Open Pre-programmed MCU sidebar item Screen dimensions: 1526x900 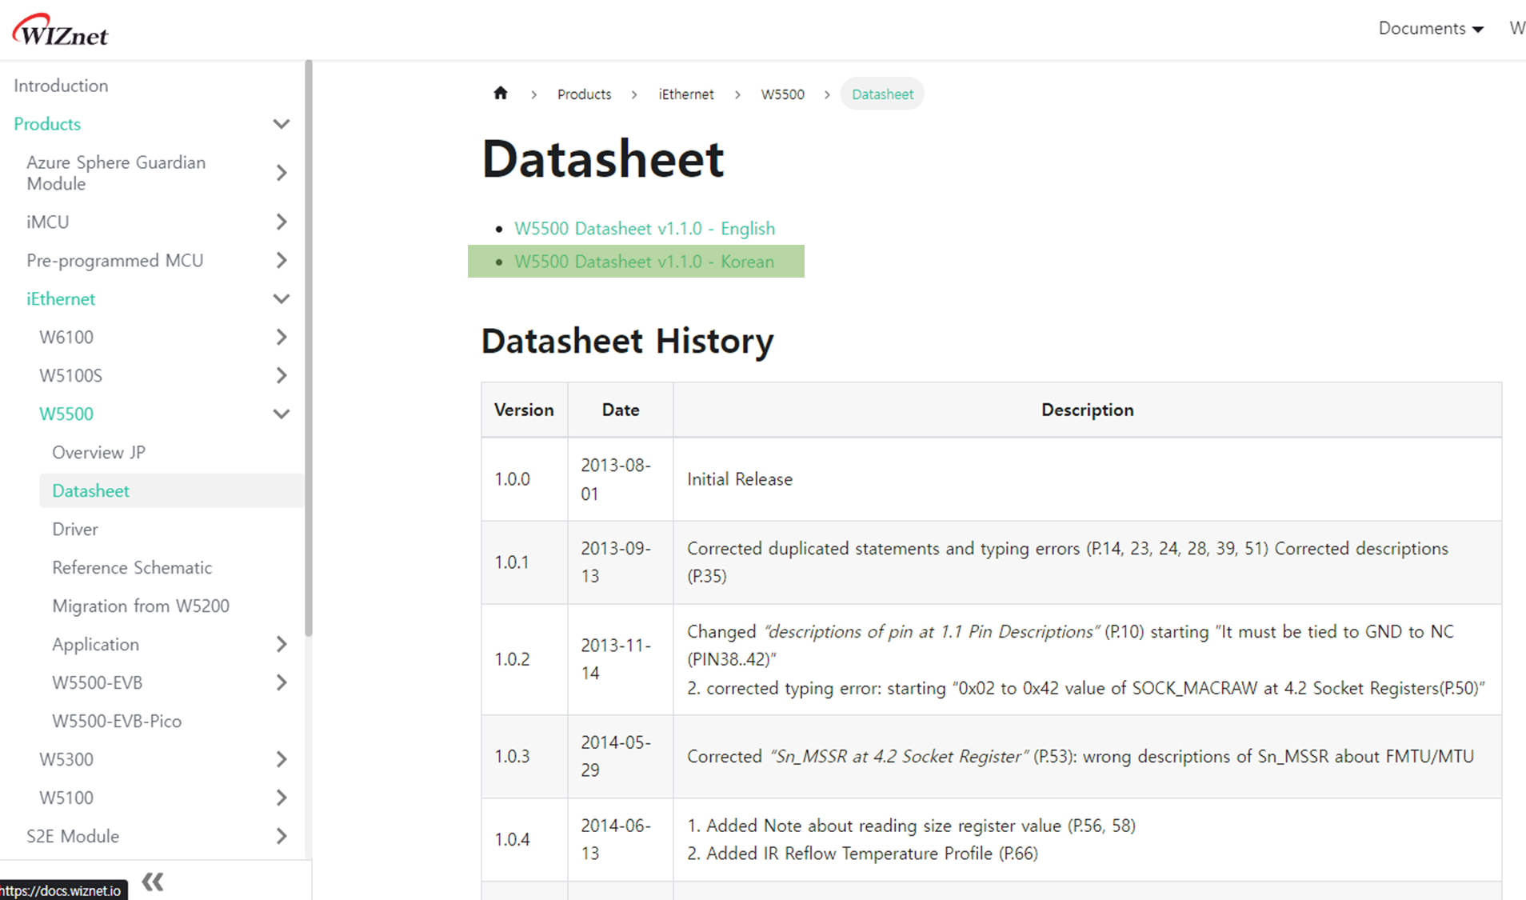click(x=115, y=260)
